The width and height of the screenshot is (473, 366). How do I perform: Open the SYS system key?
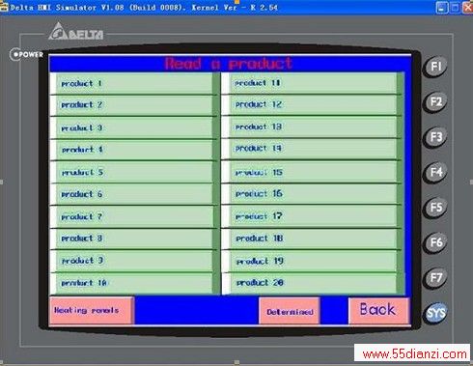click(x=435, y=313)
